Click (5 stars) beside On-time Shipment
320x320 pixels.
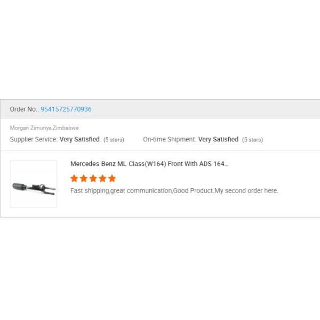tap(252, 140)
